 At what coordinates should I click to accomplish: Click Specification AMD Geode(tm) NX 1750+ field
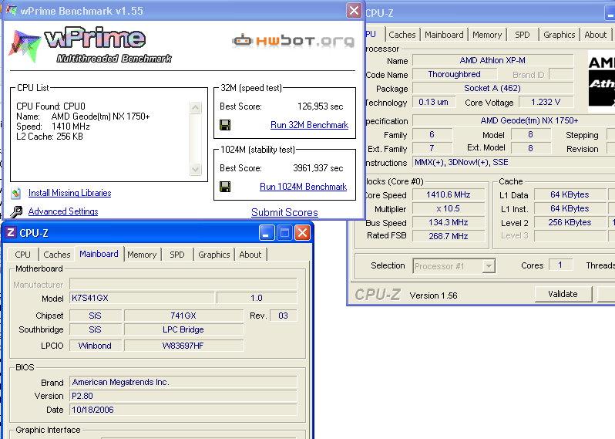point(514,120)
